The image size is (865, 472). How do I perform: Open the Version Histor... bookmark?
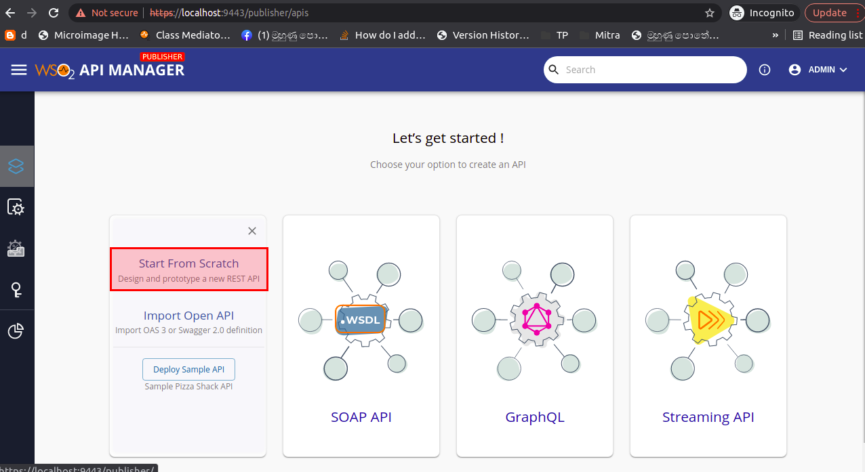tap(483, 35)
